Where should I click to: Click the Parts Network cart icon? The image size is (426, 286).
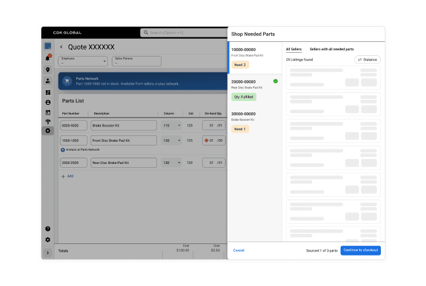(x=67, y=81)
